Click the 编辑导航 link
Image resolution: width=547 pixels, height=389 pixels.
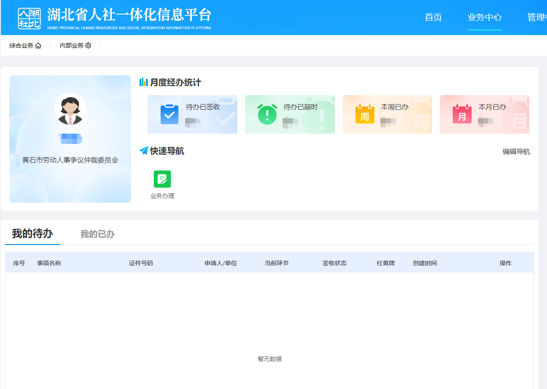point(516,152)
